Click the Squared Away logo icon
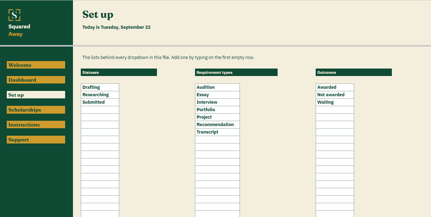431x217 pixels. (x=14, y=15)
